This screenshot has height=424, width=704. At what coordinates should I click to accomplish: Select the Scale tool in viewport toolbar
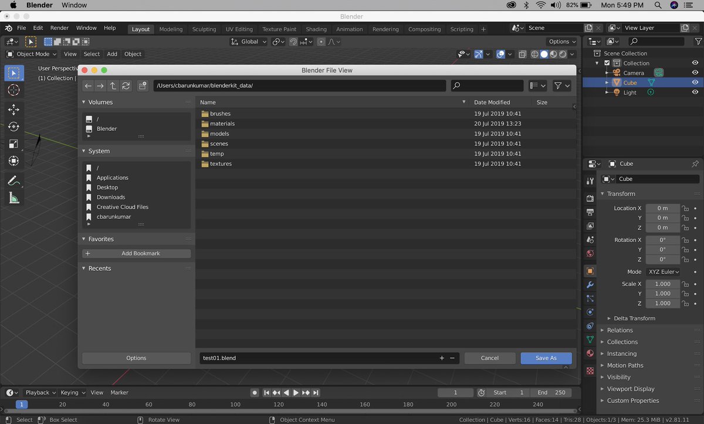13,144
